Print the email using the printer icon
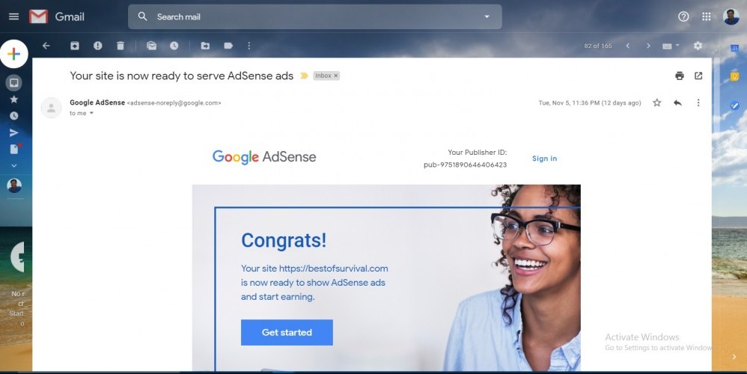Screen dimensions: 747x374 pyautogui.click(x=680, y=76)
